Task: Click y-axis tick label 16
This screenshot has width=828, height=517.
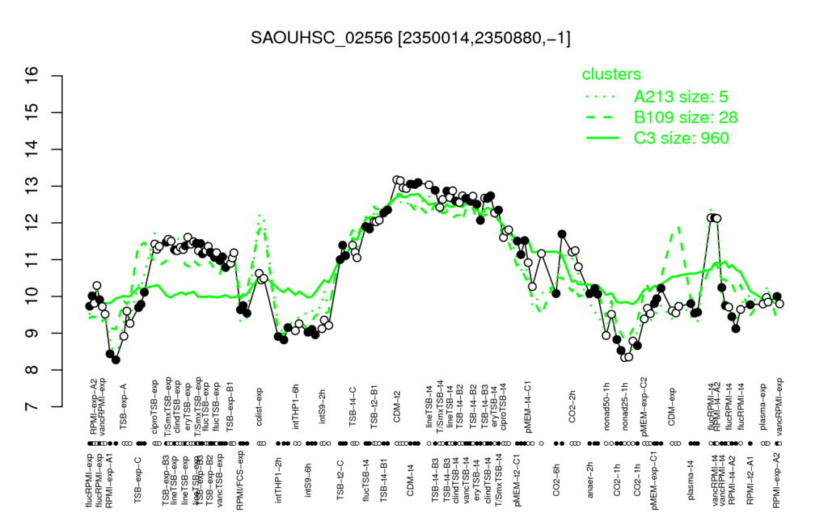Action: 32,77
